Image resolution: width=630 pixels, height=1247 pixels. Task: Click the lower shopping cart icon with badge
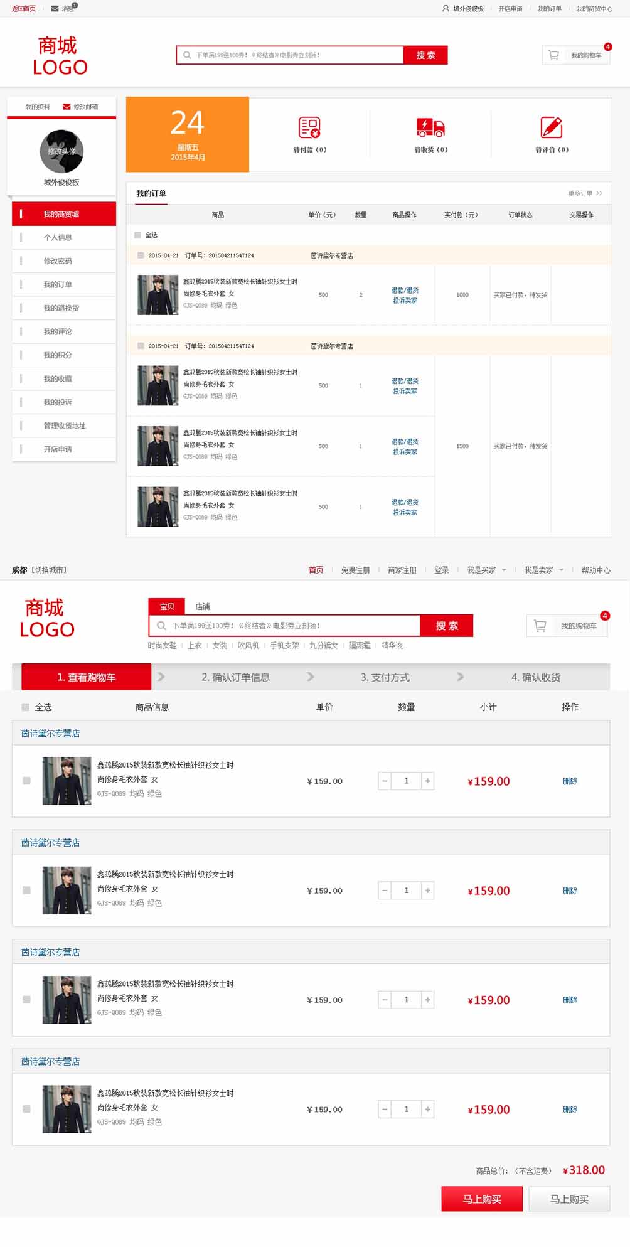pyautogui.click(x=540, y=626)
